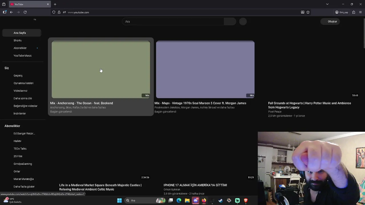Image resolution: width=365 pixels, height=205 pixels.
Task: Close the YouTube tab
Action: tap(48, 4)
